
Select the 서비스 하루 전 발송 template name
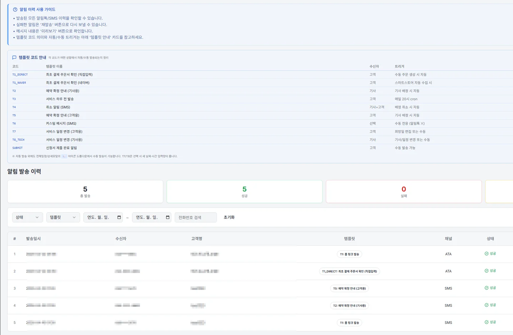click(60, 99)
